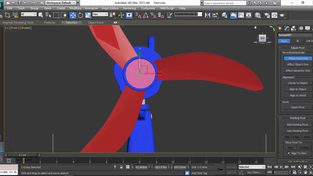Switch to the Modify command panel tab
The width and height of the screenshot is (313, 176).
287,28
